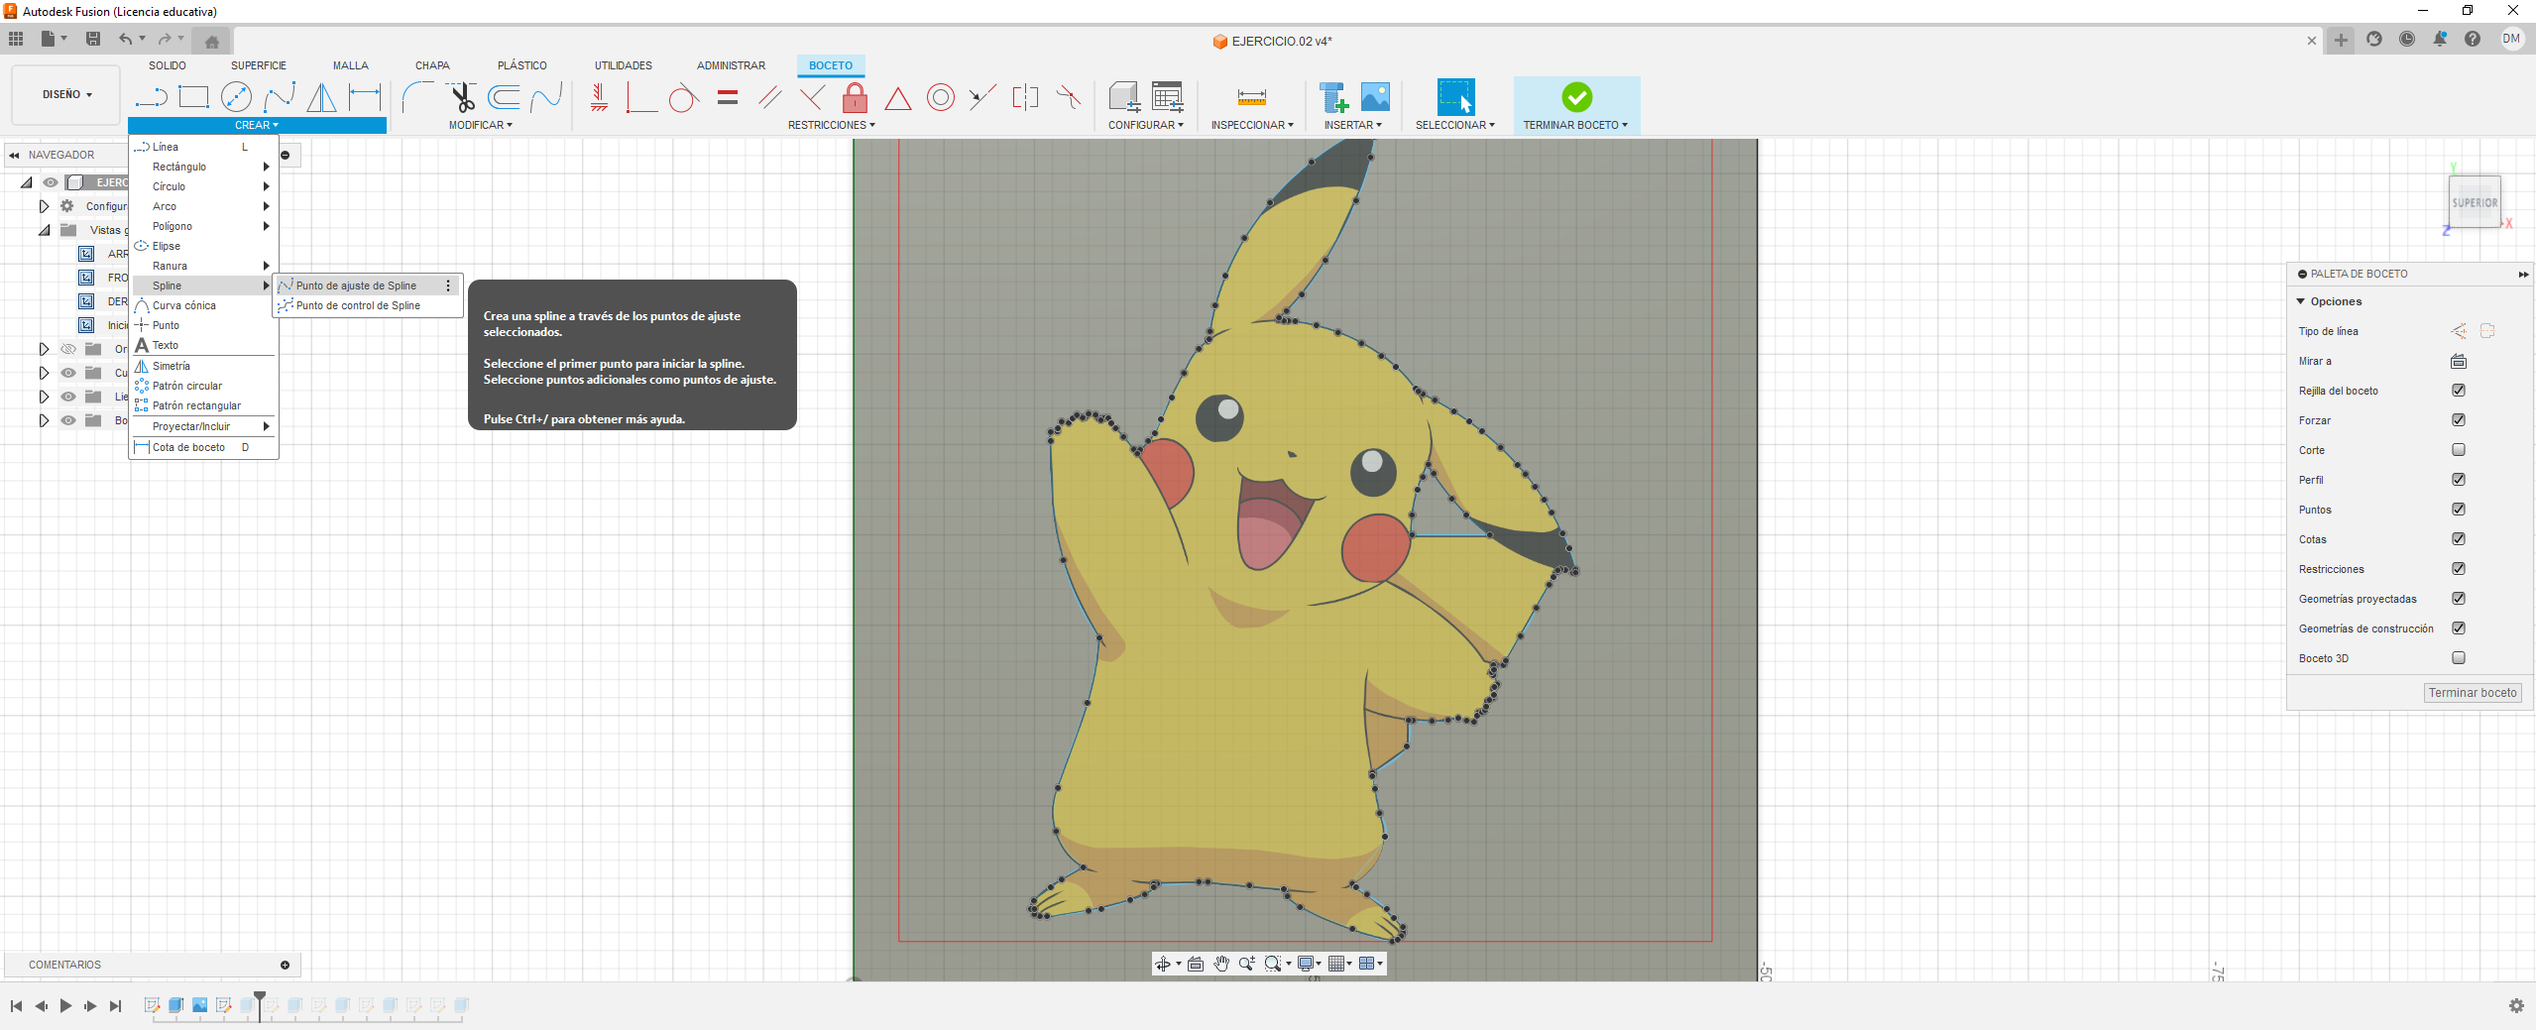Image resolution: width=2536 pixels, height=1030 pixels.
Task: Toggle Rejilla del boceto checkbox
Action: 2459,391
